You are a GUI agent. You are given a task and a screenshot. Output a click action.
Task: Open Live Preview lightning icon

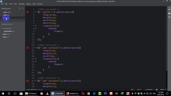[x=169, y=10]
